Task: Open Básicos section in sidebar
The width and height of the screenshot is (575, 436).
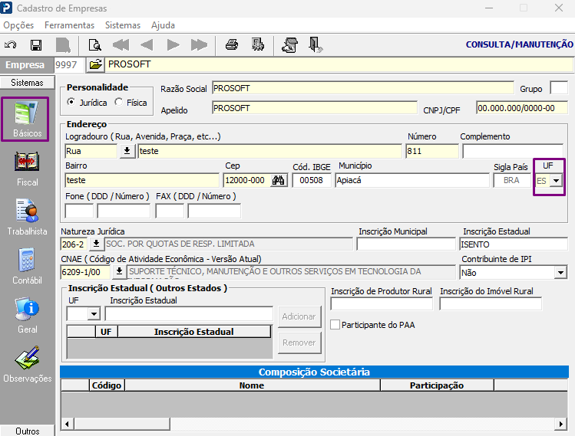Action: point(27,120)
